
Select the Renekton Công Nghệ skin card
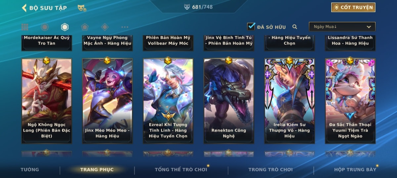point(229,101)
